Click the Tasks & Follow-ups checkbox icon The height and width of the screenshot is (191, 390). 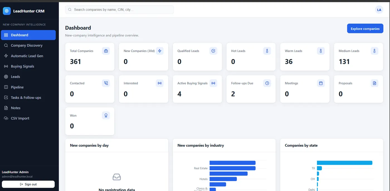(x=6, y=97)
